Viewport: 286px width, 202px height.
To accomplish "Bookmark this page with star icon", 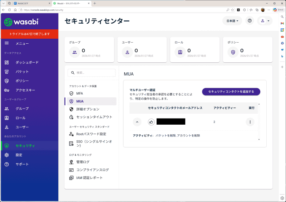I will tap(232, 10).
